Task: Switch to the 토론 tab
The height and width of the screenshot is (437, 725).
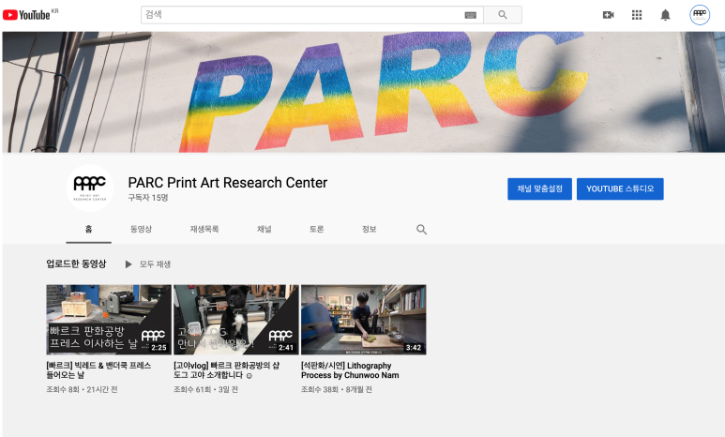Action: pyautogui.click(x=316, y=229)
